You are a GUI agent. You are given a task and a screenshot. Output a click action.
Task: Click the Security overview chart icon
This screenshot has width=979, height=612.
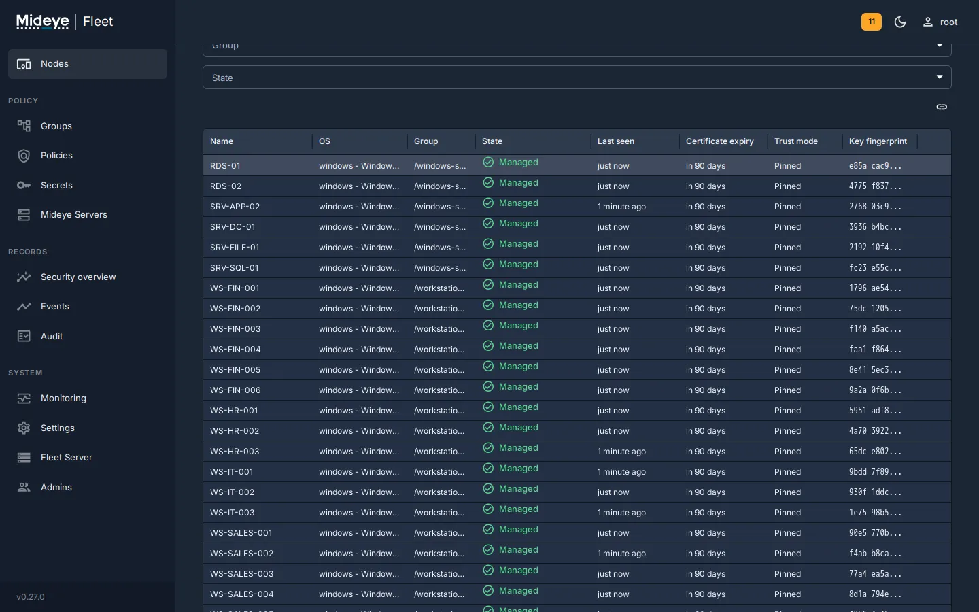point(24,277)
